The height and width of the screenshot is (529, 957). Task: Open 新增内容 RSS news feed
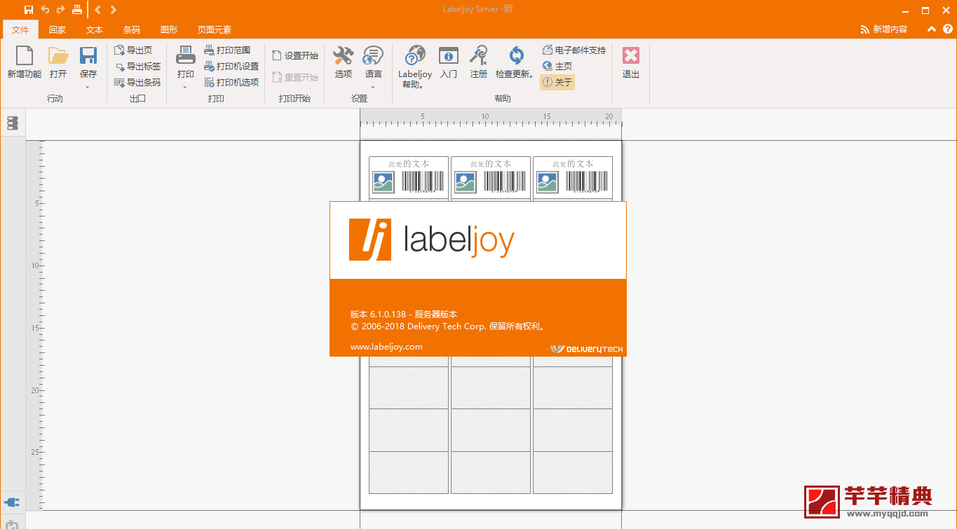click(884, 29)
